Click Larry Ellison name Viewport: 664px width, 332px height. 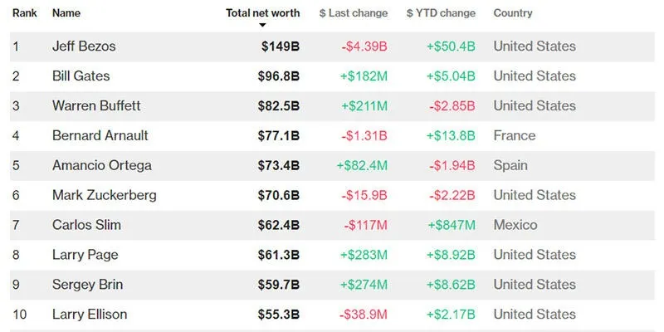(90, 315)
